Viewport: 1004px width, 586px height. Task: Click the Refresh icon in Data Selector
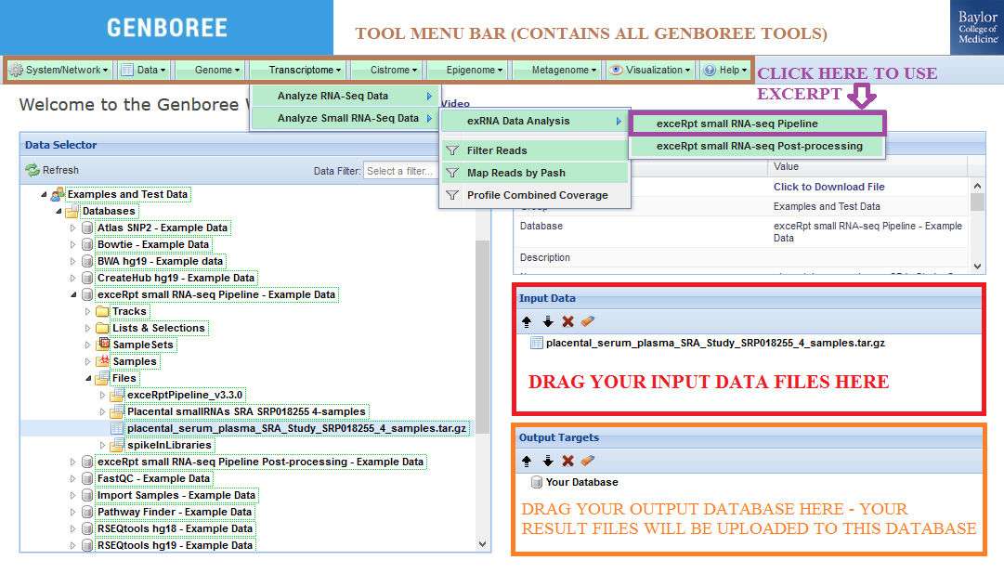click(x=33, y=170)
